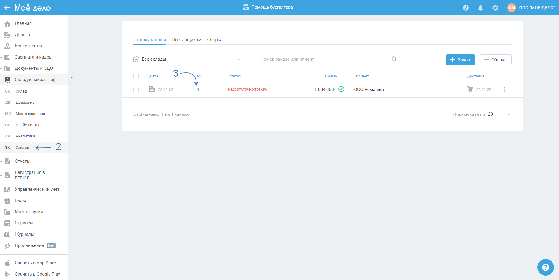Image resolution: width=559 pixels, height=280 pixels.
Task: Click the back arrow next to logo
Action: click(7, 8)
